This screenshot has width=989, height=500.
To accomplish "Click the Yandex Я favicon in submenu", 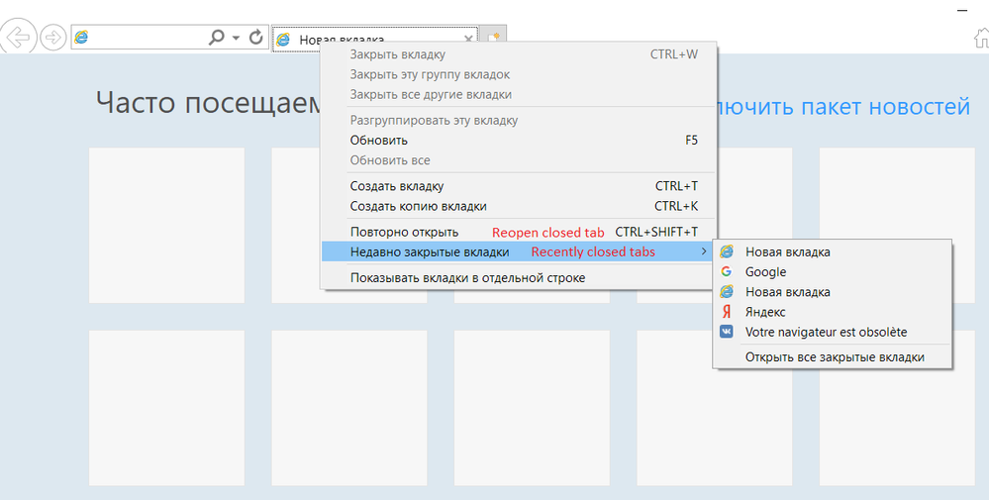I will coord(727,312).
